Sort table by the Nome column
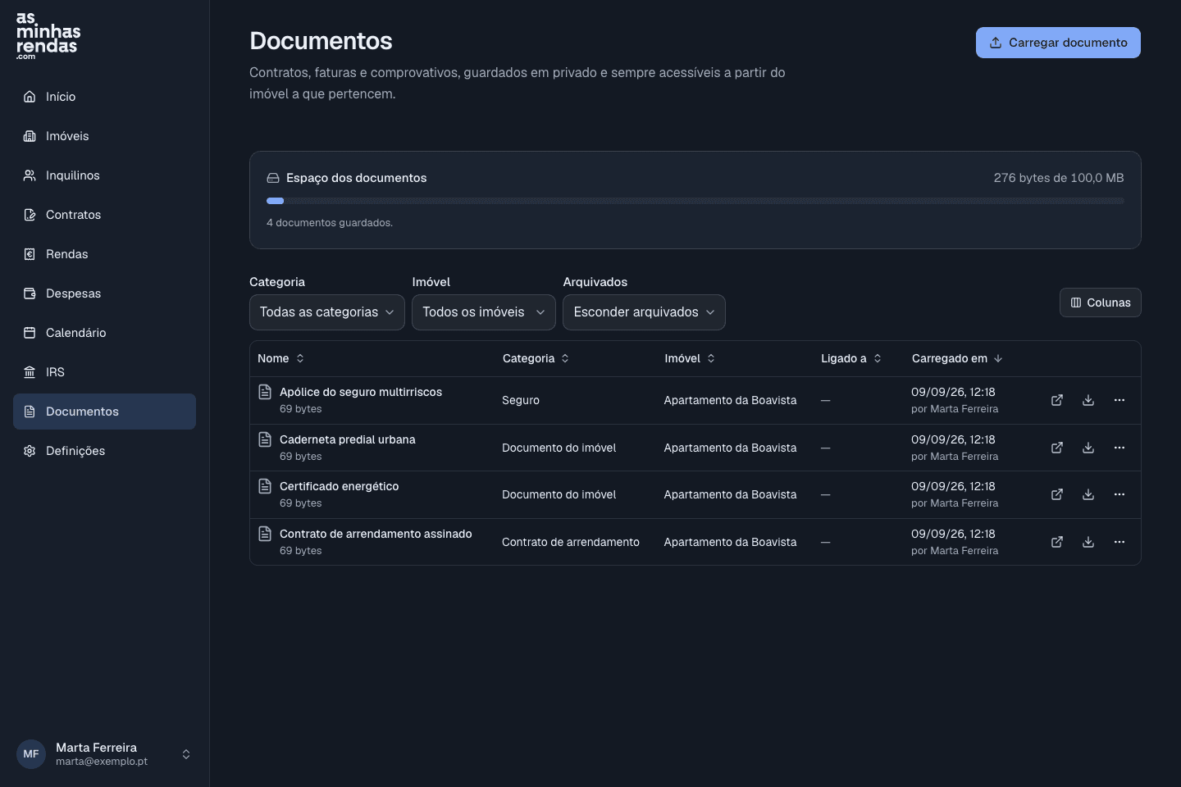The image size is (1181, 787). click(x=280, y=358)
